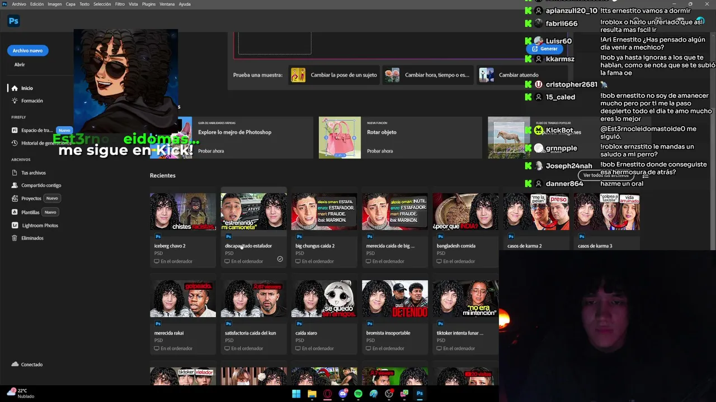Click the sync checkmark on discapacitado estafador

click(280, 259)
